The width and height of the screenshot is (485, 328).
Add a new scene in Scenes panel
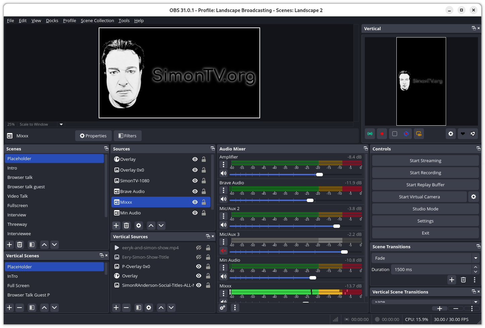pos(9,245)
